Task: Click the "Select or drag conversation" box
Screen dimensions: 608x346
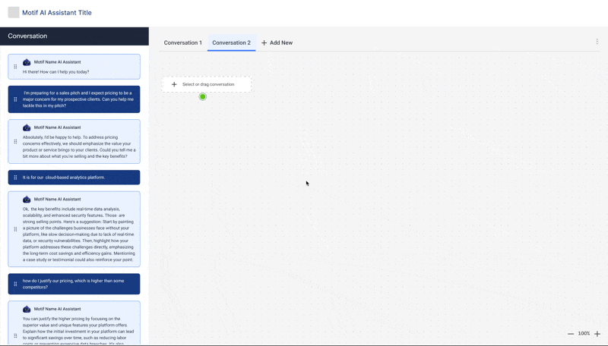Action: point(207,84)
